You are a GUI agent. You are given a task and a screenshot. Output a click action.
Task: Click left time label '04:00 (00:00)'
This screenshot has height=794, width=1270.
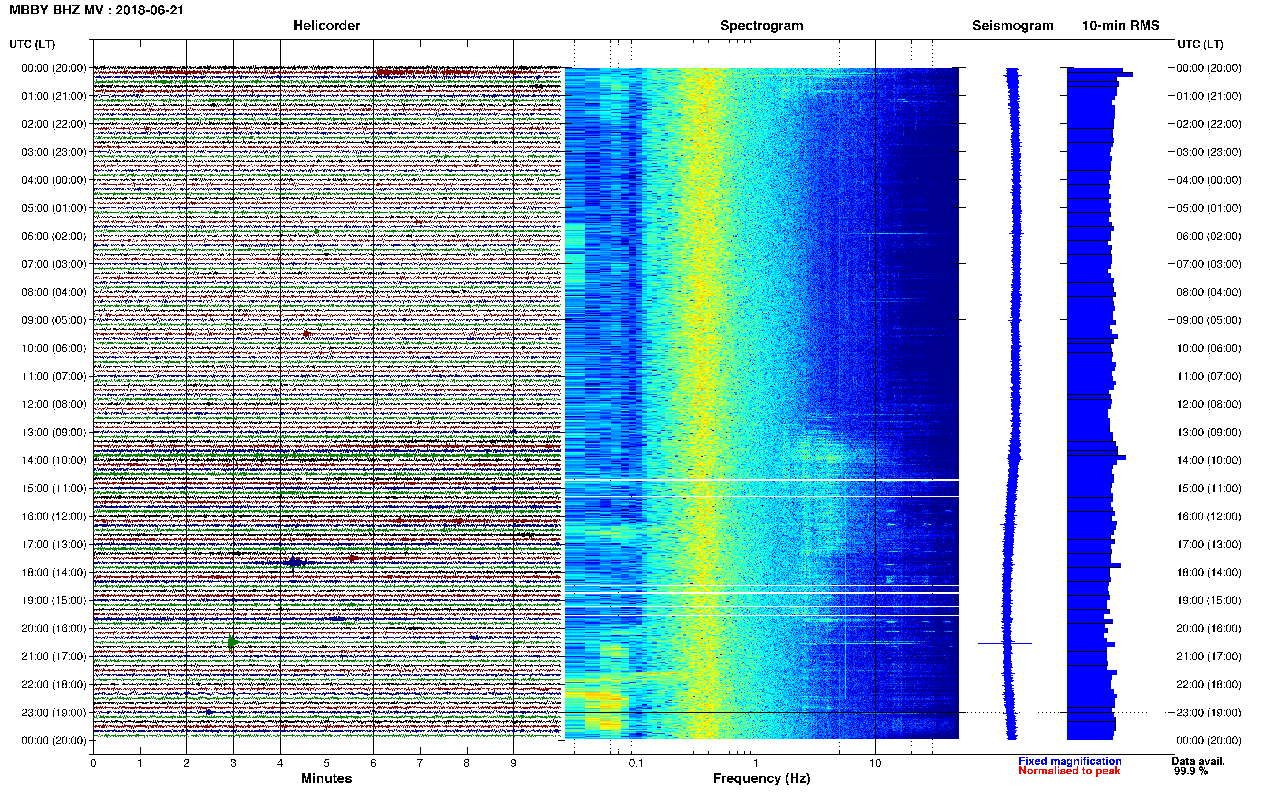54,180
